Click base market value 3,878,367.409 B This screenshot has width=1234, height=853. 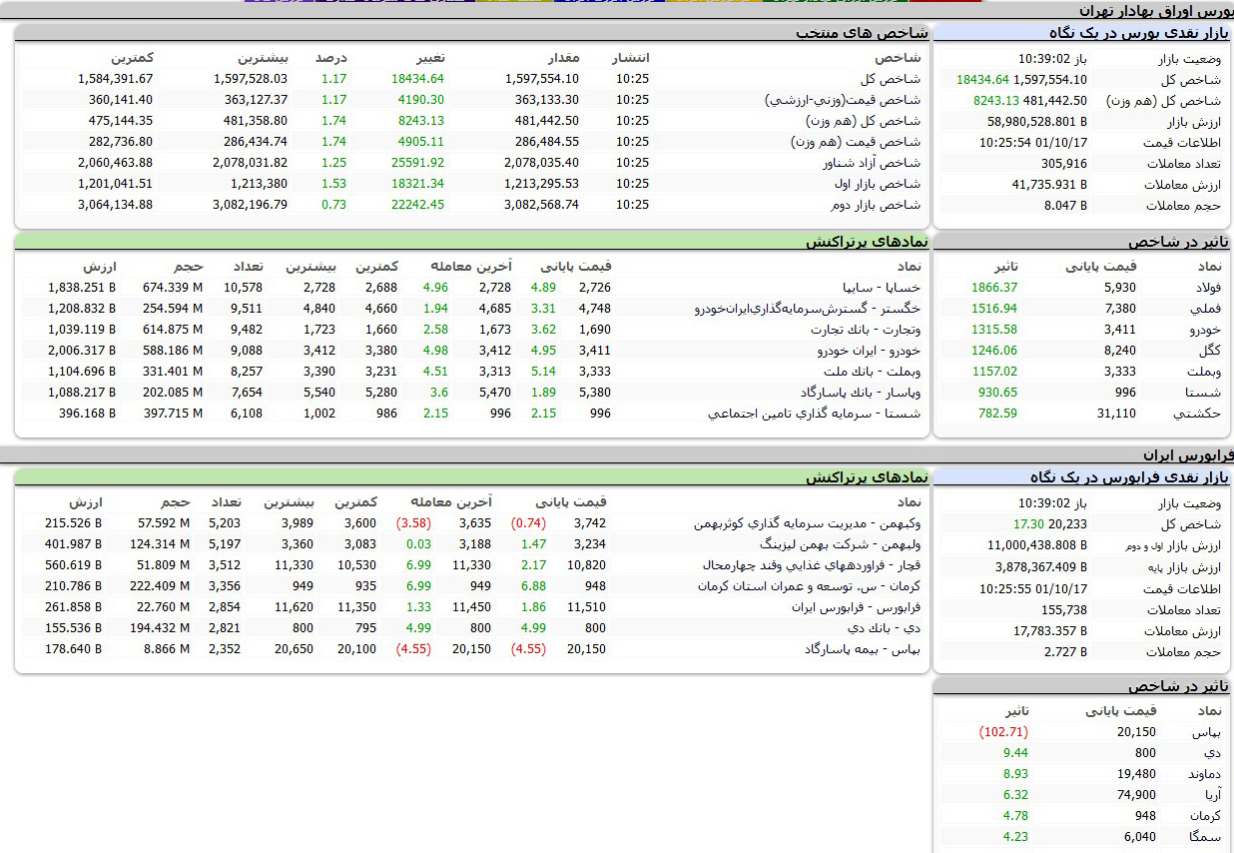pyautogui.click(x=1041, y=567)
